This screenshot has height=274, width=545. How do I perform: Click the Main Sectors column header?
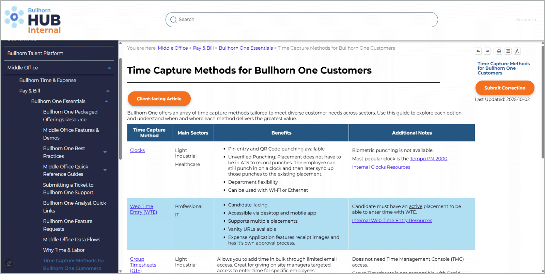point(193,133)
